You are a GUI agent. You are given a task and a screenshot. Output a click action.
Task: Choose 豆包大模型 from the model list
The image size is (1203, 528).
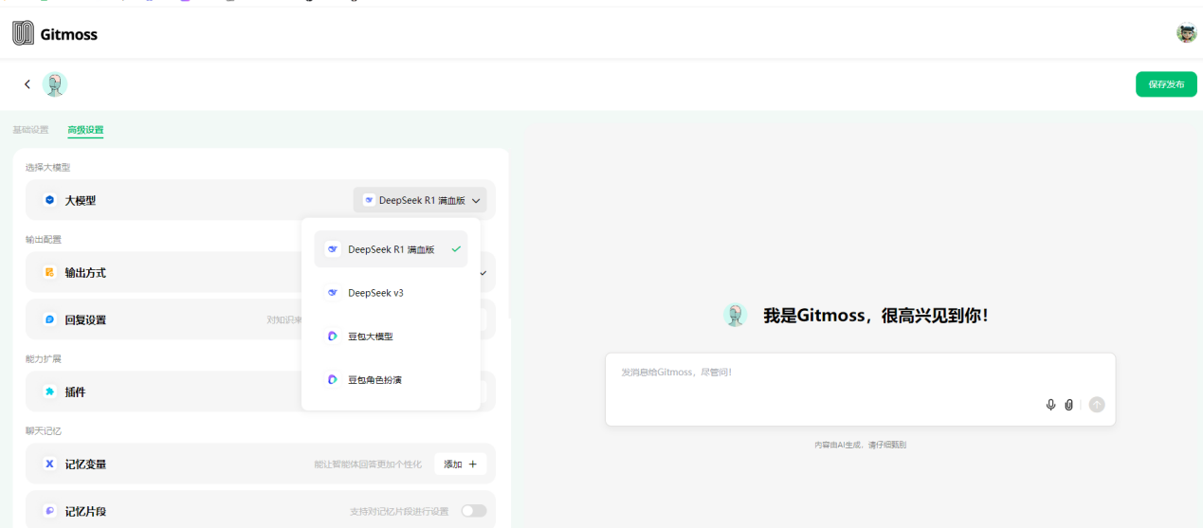(x=391, y=337)
